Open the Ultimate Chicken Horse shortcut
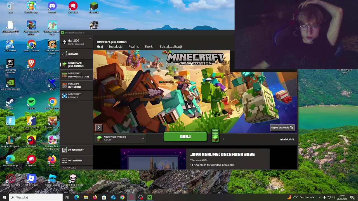 pos(52,28)
